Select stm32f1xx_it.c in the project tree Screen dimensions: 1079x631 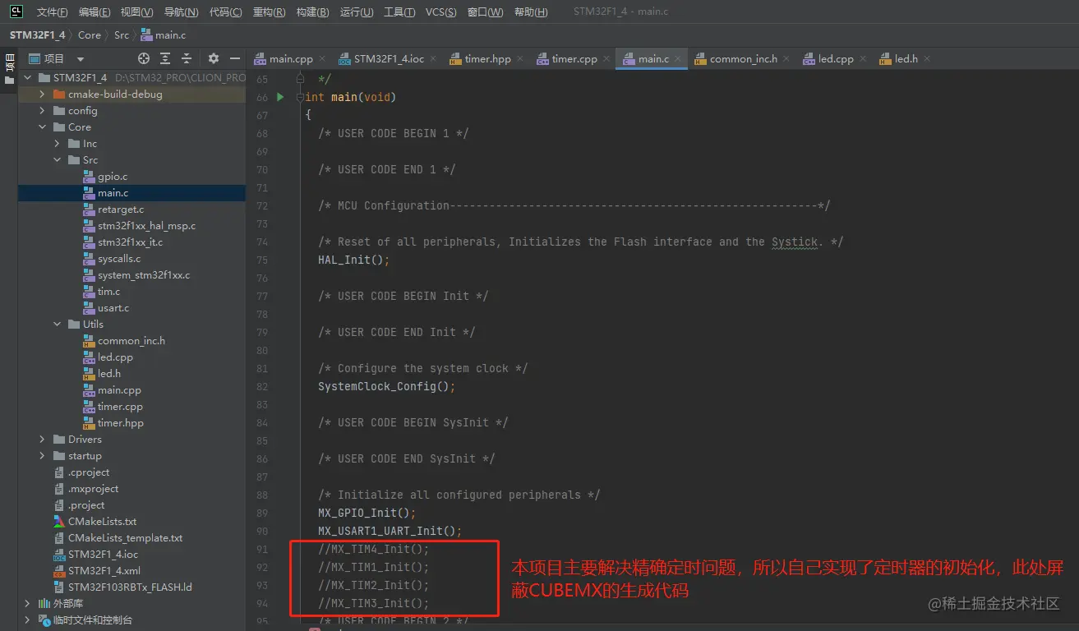[x=131, y=242]
